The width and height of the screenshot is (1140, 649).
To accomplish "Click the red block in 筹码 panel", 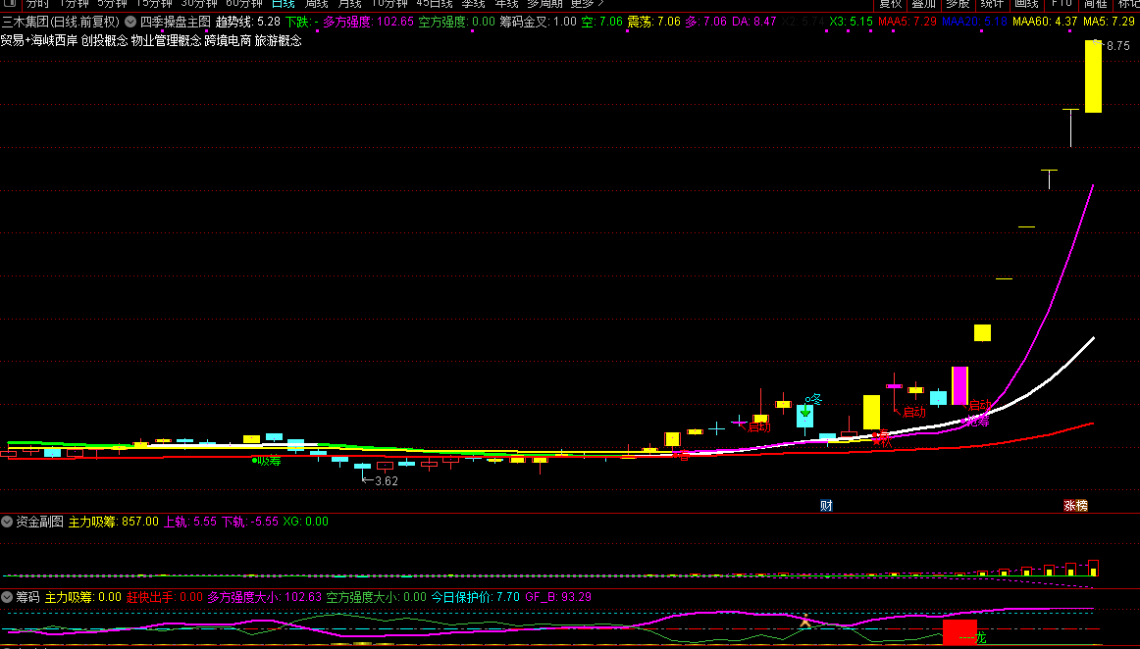I will point(959,631).
